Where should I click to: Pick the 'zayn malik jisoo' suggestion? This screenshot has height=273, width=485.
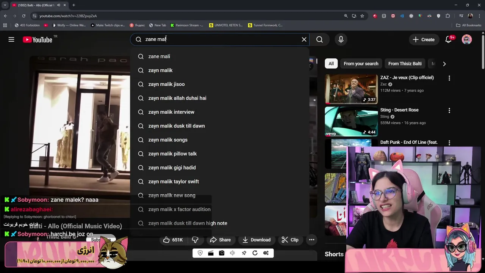pyautogui.click(x=220, y=84)
